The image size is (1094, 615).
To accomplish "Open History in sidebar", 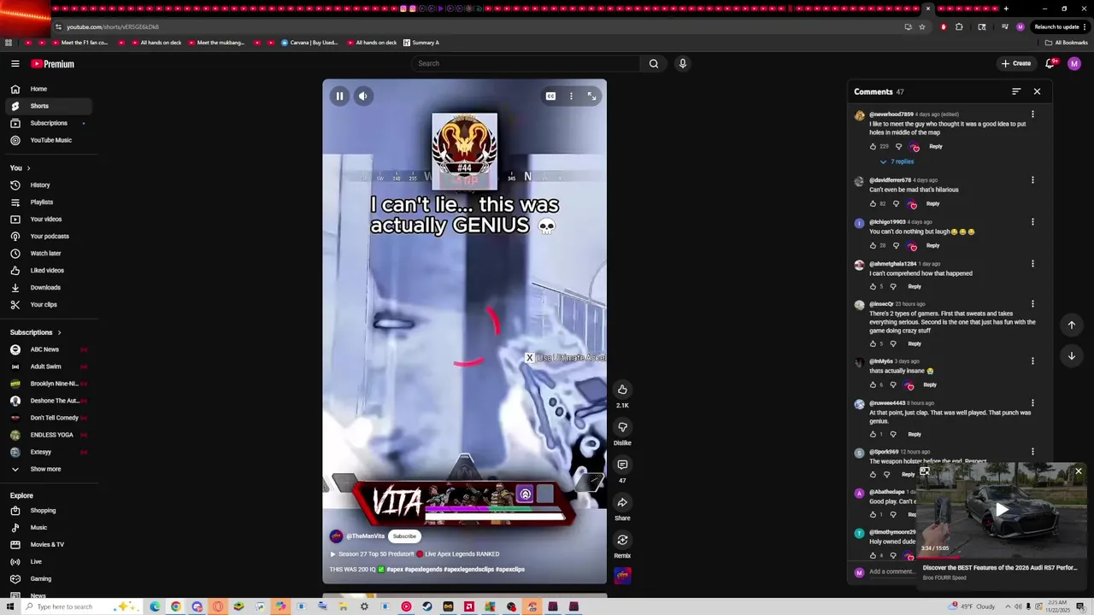I will [x=50, y=185].
